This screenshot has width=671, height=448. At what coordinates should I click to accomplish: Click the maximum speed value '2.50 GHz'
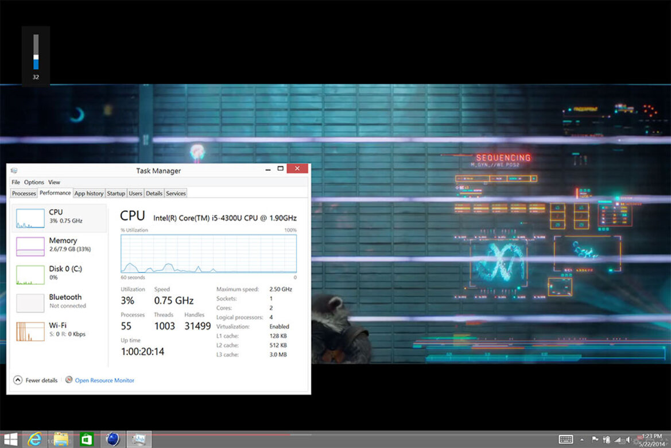coord(281,289)
